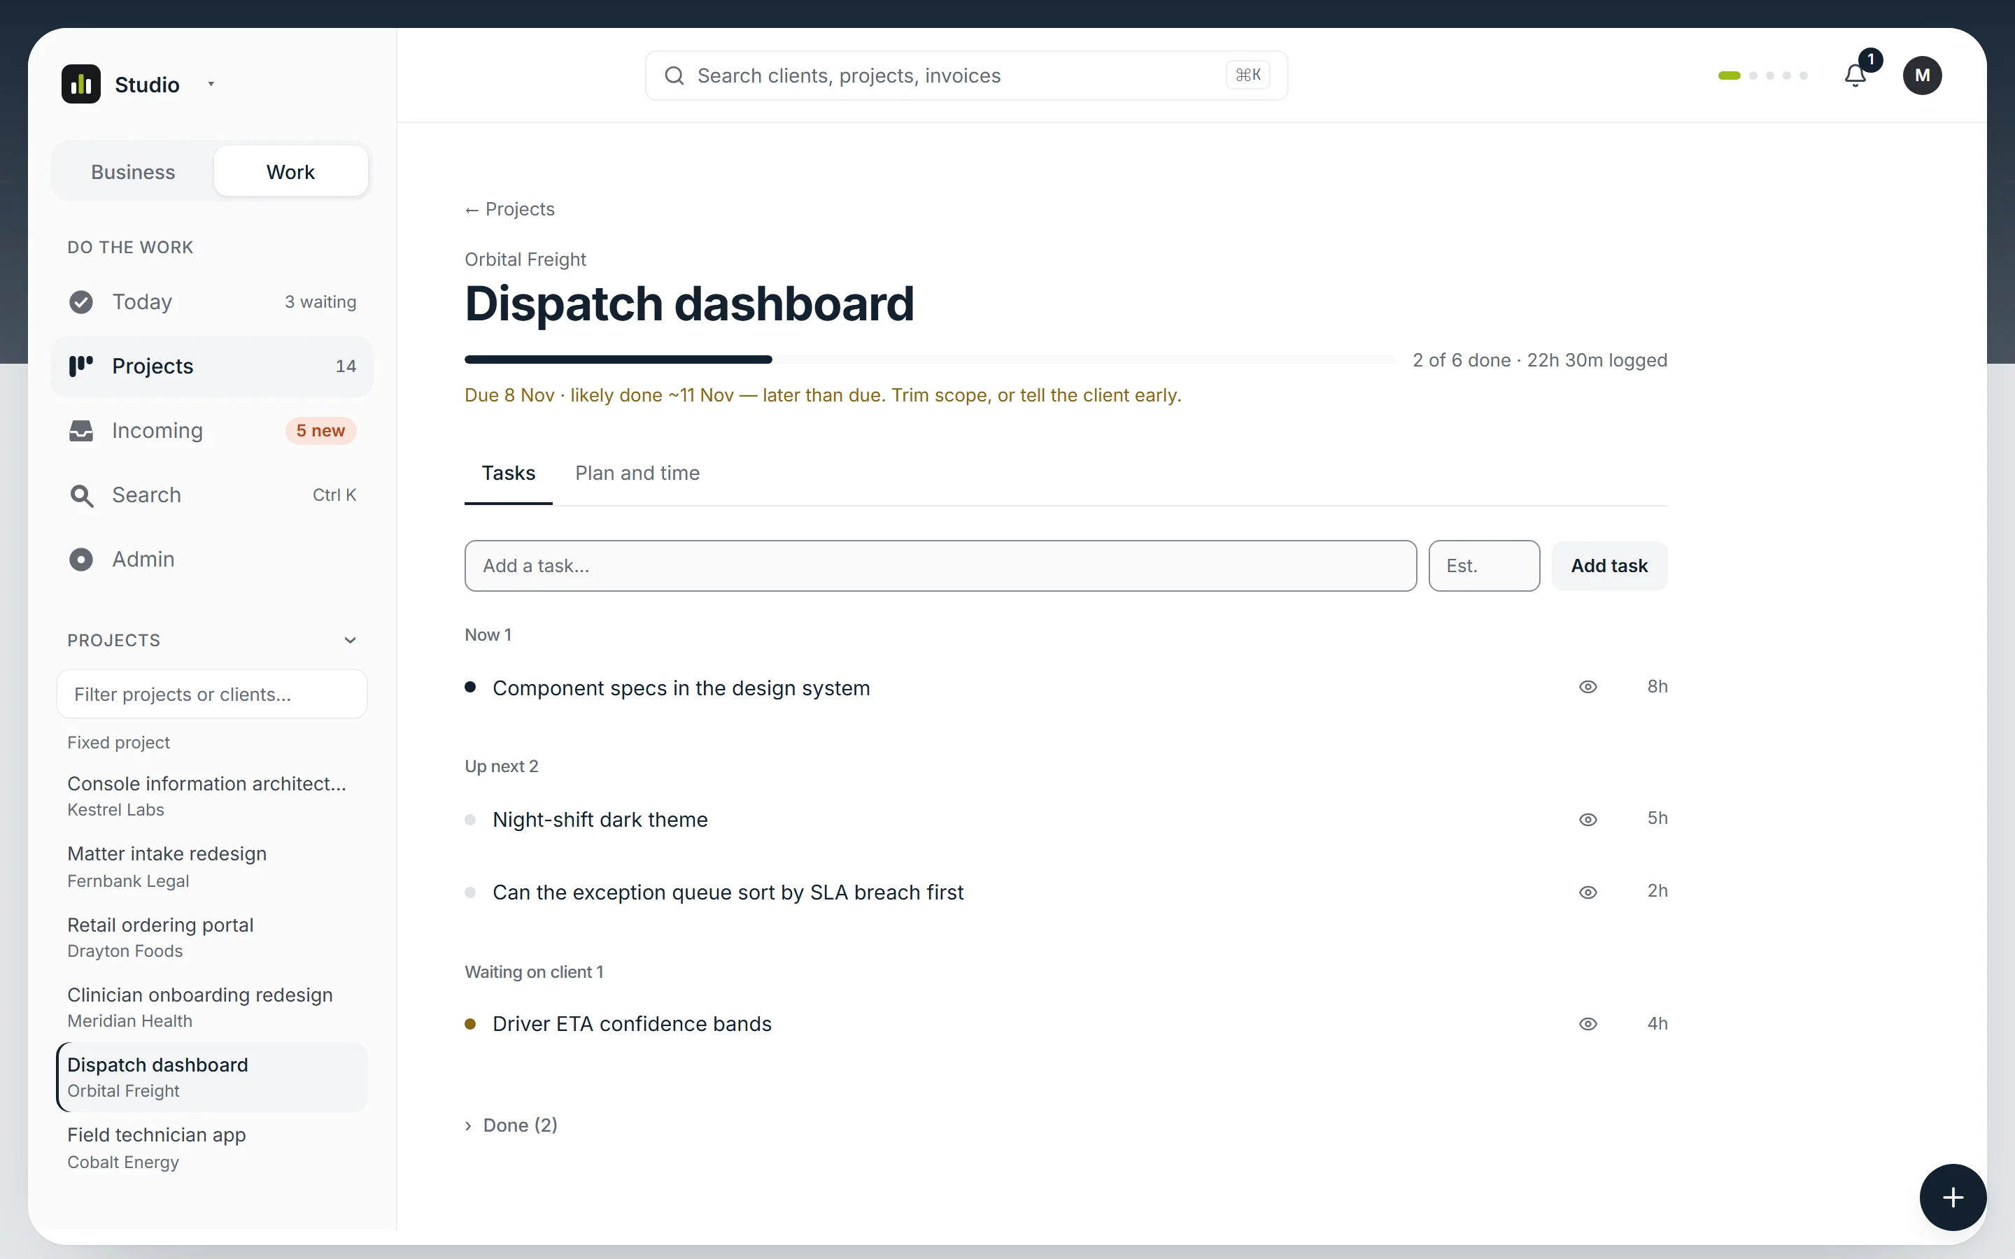The height and width of the screenshot is (1259, 2015).
Task: Focus the Add a task input
Action: point(940,567)
